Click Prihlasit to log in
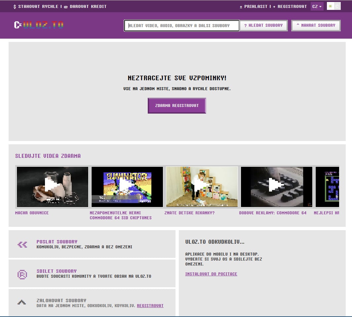Image resolution: width=352 pixels, height=317 pixels. [254, 7]
